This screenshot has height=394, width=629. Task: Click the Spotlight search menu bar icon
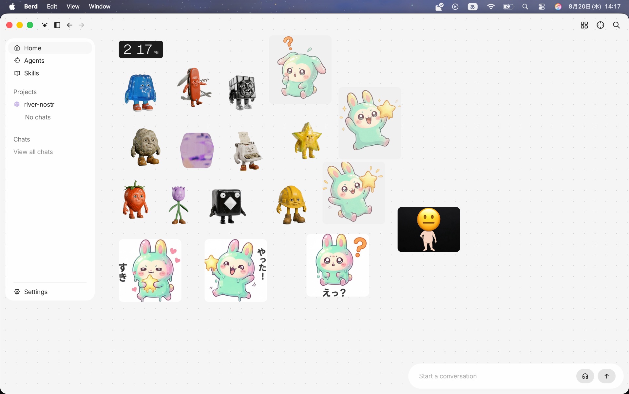525,7
